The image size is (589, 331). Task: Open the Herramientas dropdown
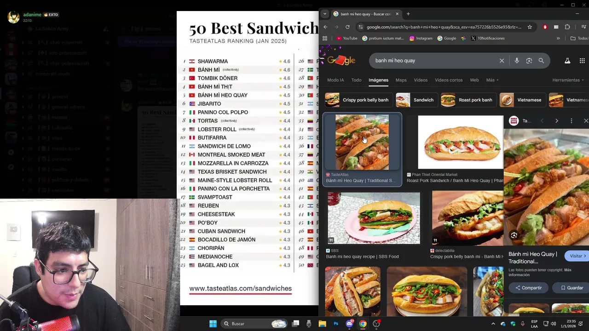pos(568,80)
